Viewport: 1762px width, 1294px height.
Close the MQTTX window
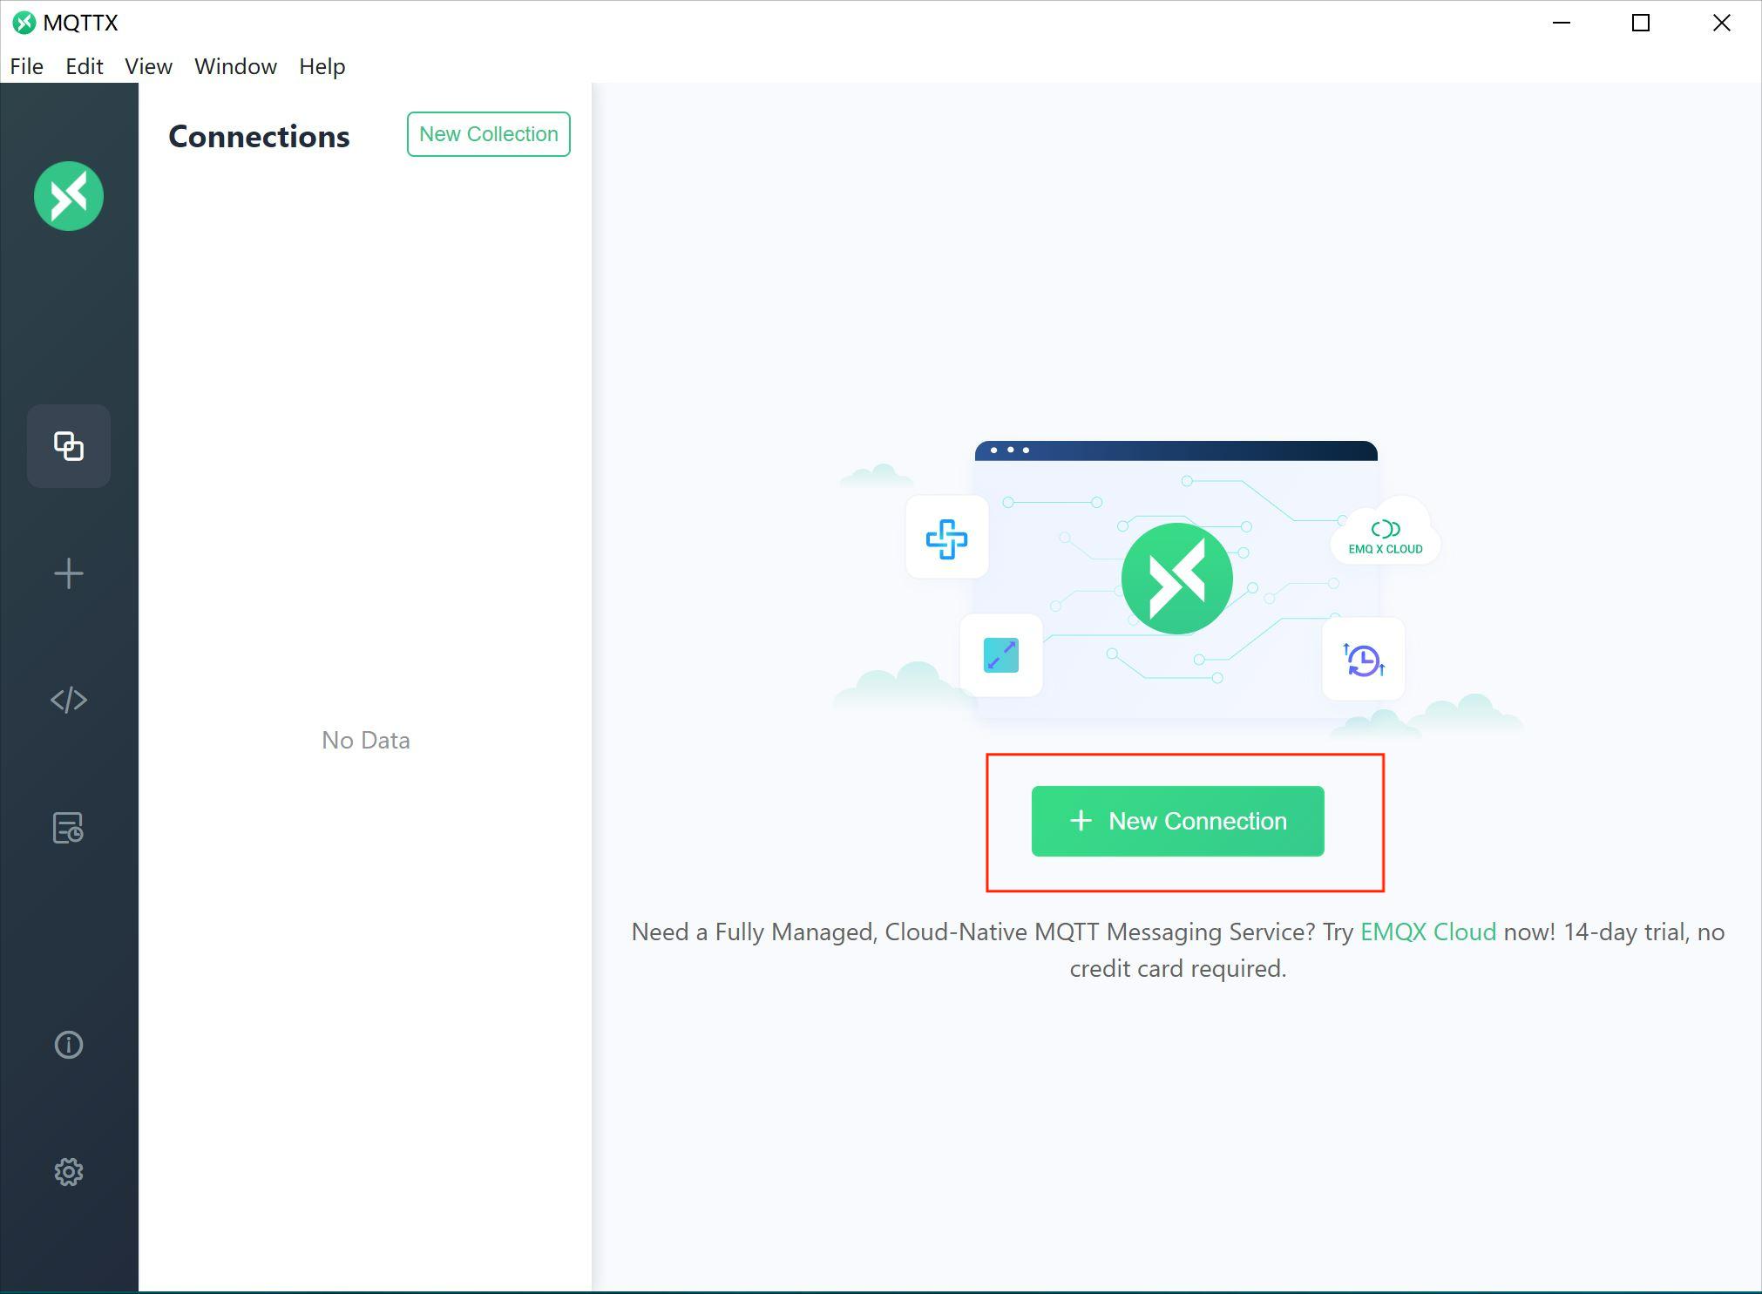(x=1722, y=23)
